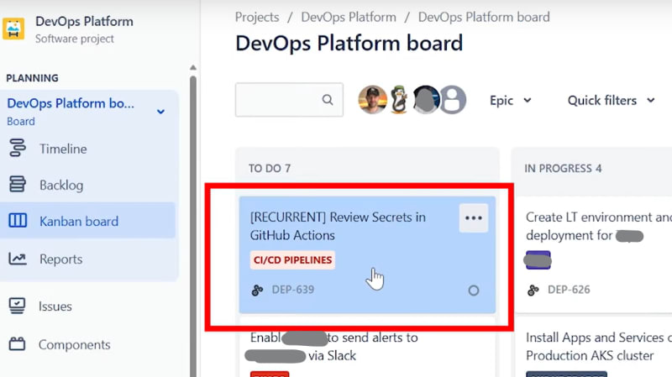This screenshot has height=377, width=672.
Task: Filter by the man-with-cap avatar
Action: coord(372,99)
